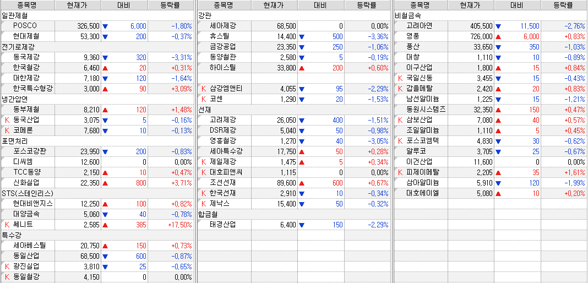The height and width of the screenshot is (283, 588).
Task: Click the 하이스틸 stock name
Action: pos(223,68)
